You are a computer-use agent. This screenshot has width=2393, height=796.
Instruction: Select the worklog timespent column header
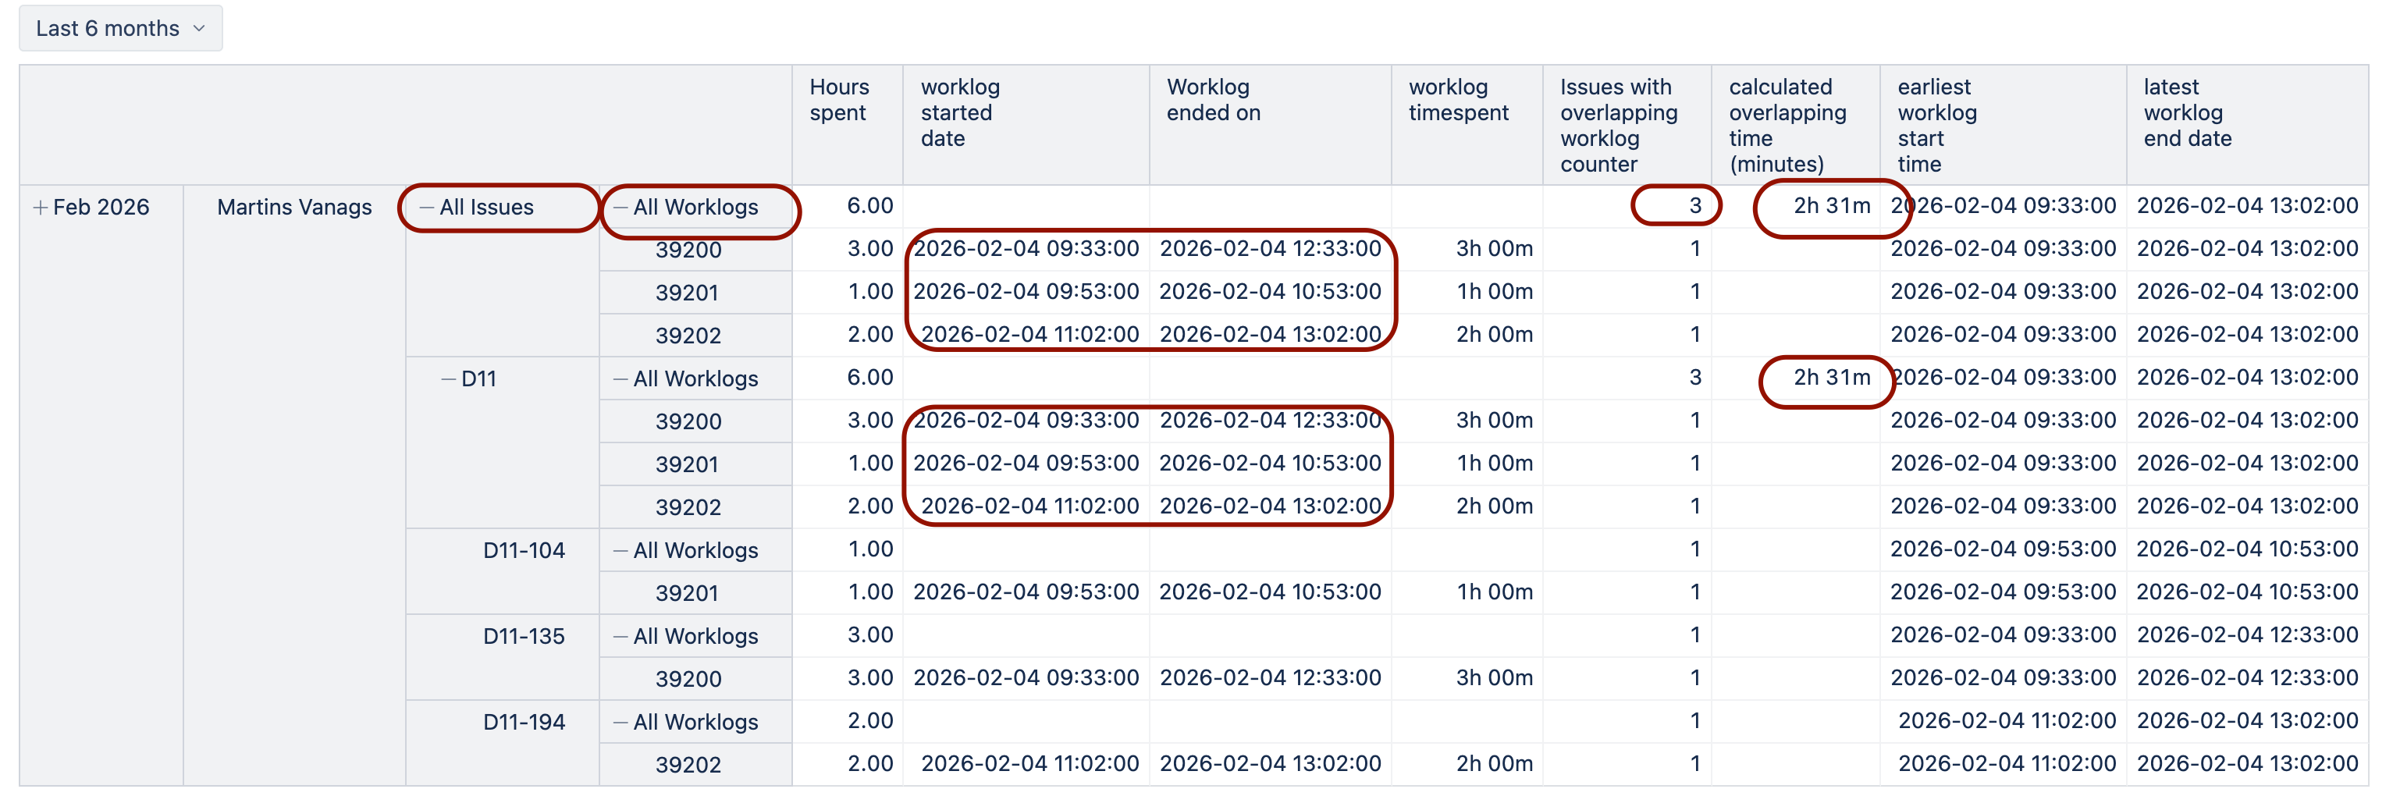pos(1457,101)
